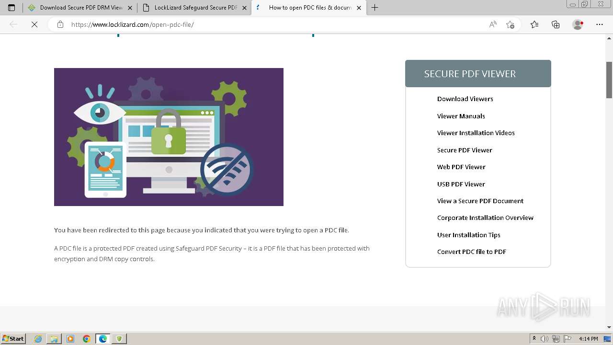Open a new browser tab
Image resolution: width=613 pixels, height=345 pixels.
pos(375,8)
